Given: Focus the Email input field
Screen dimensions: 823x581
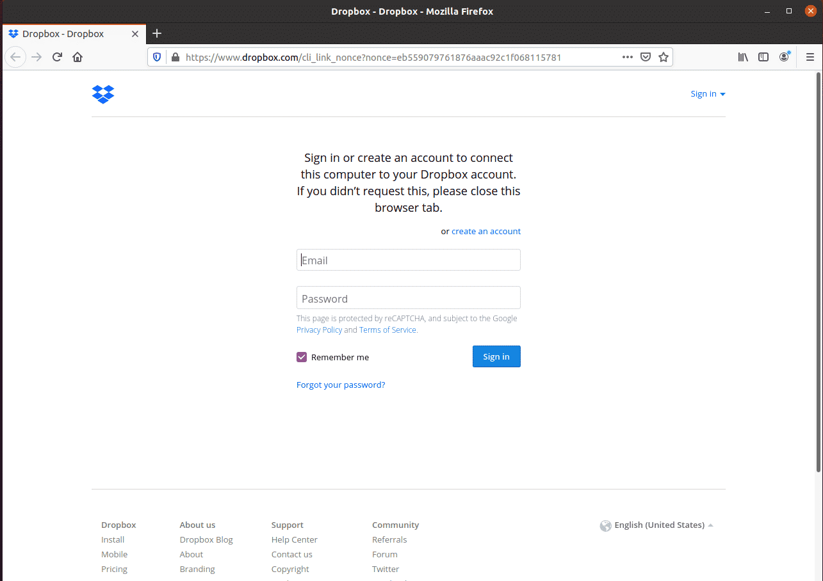Looking at the screenshot, I should [409, 260].
